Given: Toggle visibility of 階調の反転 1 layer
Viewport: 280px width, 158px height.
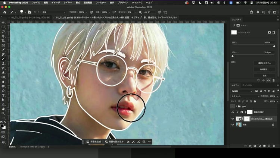Looking at the screenshot, I should tap(233, 112).
